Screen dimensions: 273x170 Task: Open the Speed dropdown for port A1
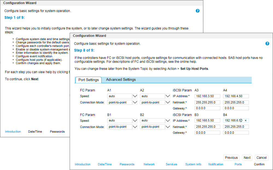(x=135, y=96)
